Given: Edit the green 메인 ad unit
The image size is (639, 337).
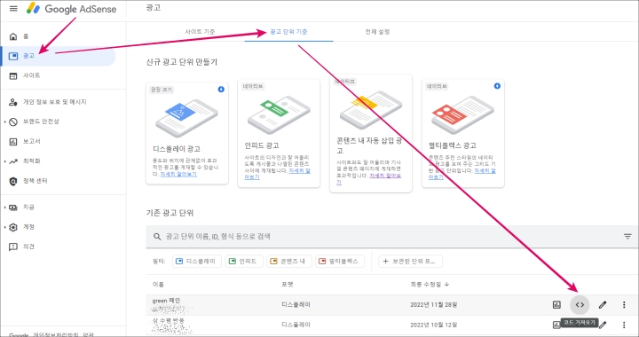Looking at the screenshot, I should (x=603, y=304).
